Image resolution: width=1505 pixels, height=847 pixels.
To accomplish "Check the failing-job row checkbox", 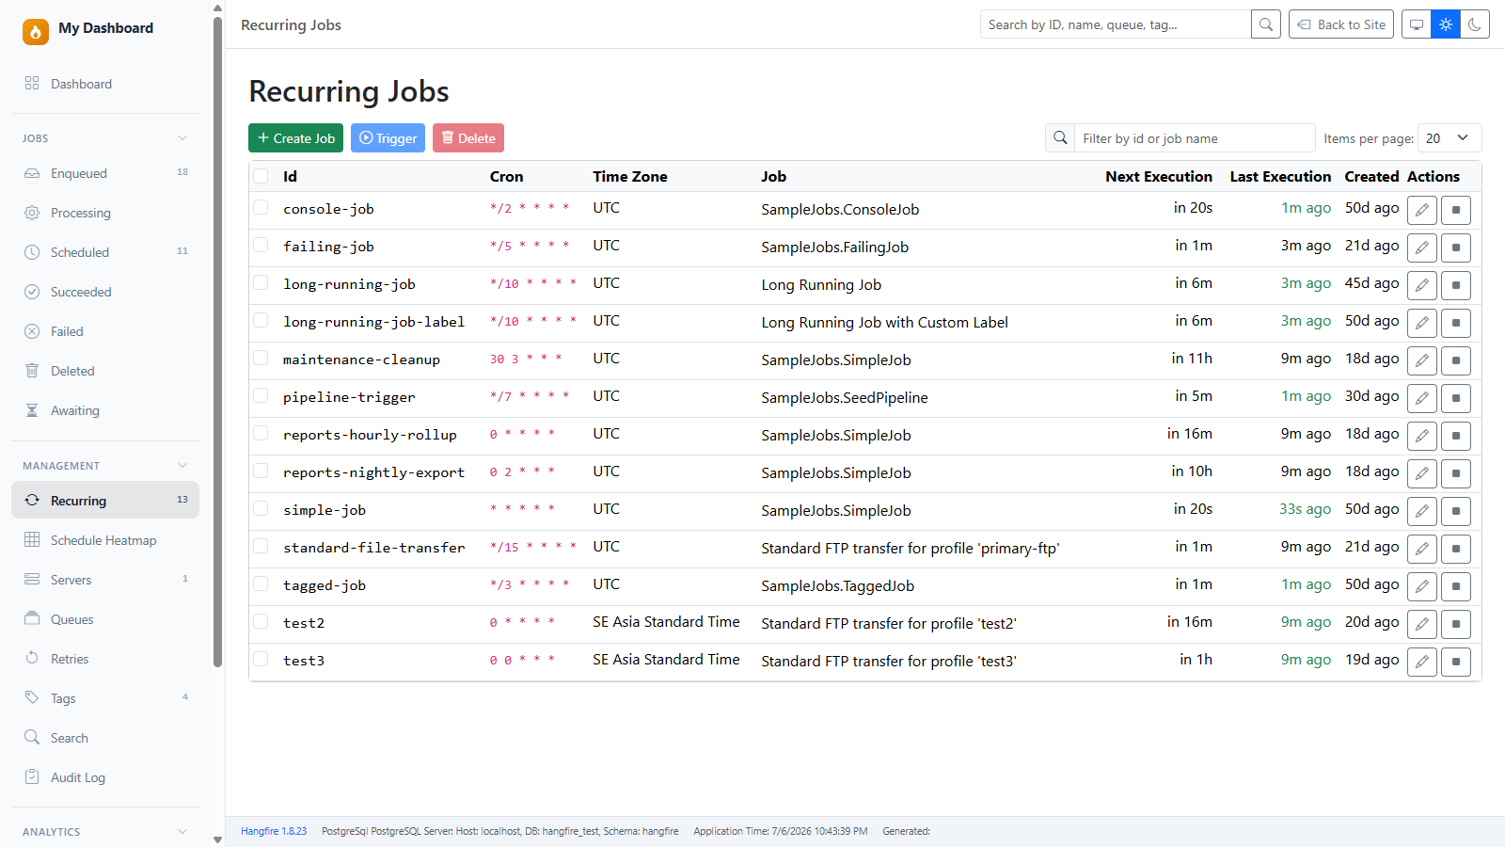I will [261, 246].
